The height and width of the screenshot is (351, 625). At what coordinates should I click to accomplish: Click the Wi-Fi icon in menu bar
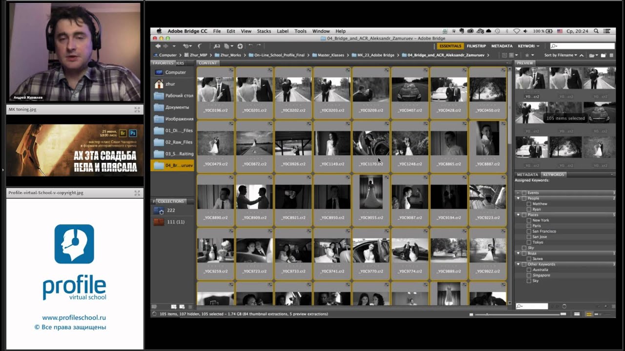(516, 31)
